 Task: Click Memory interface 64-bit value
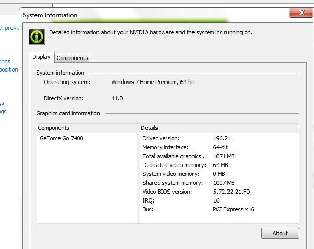[220, 147]
